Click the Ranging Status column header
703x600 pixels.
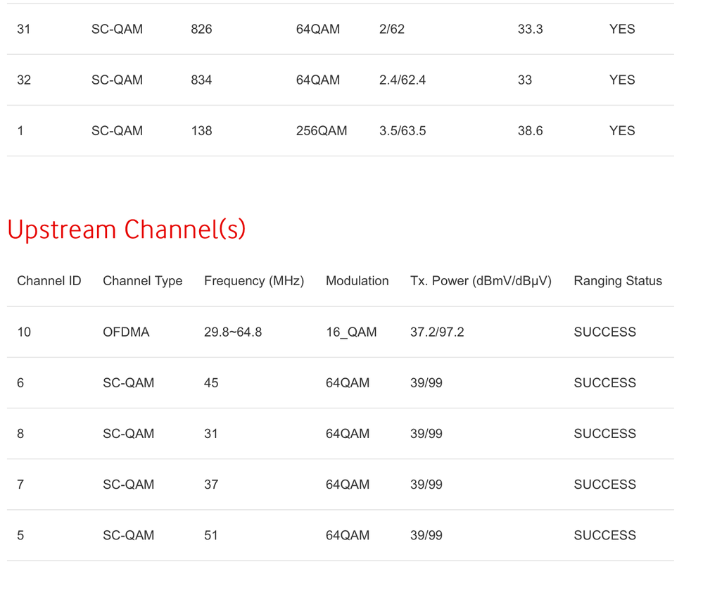[618, 281]
